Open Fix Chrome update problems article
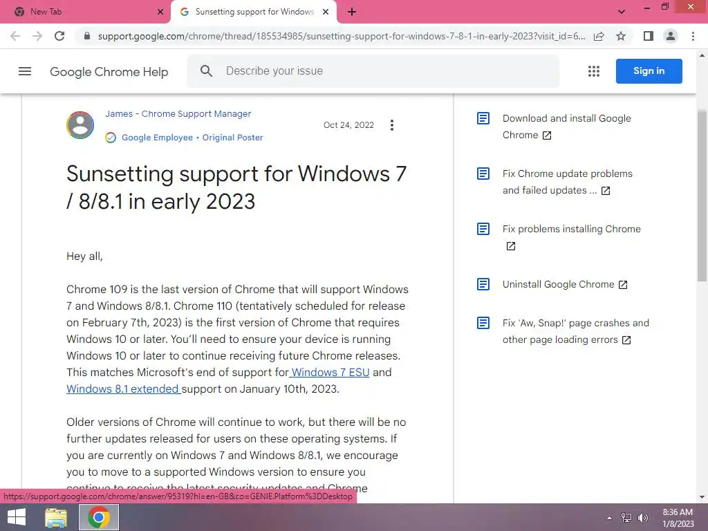 click(568, 182)
